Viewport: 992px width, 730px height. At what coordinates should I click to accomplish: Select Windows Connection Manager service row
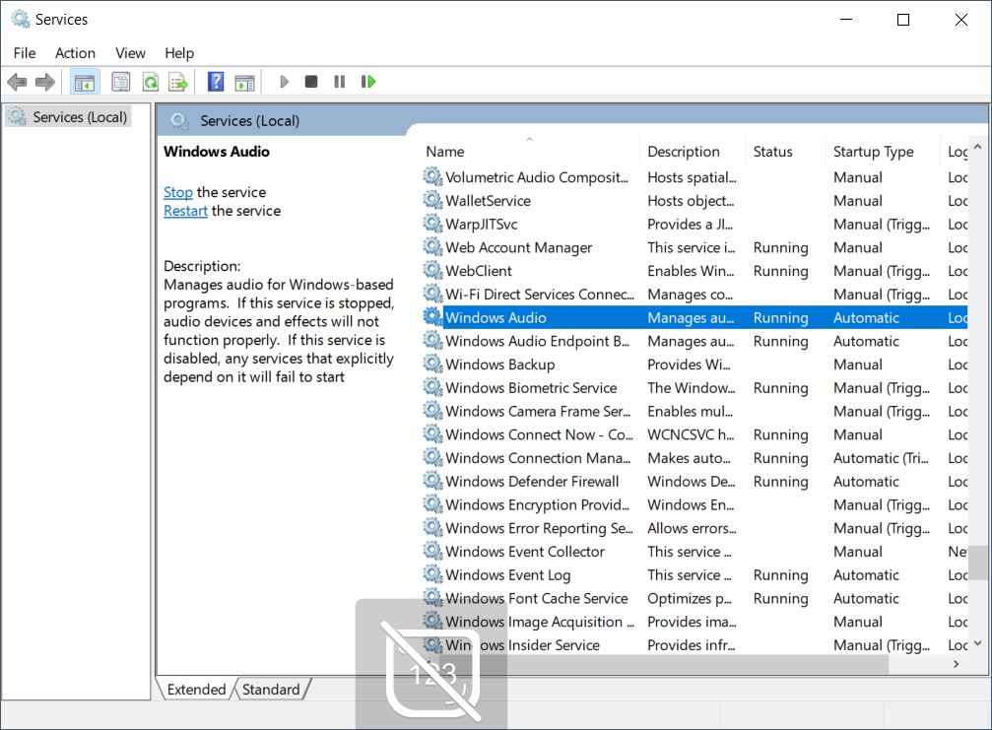point(694,458)
